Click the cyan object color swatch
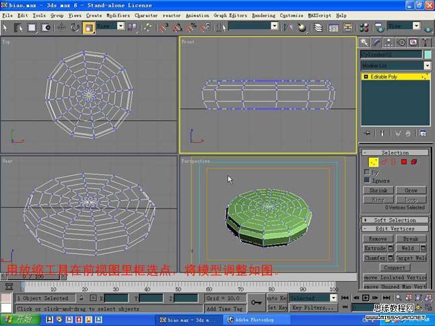Image resolution: width=435 pixels, height=326 pixels. [428, 54]
